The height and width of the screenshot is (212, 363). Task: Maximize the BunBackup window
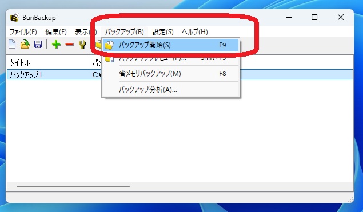[x=314, y=17]
